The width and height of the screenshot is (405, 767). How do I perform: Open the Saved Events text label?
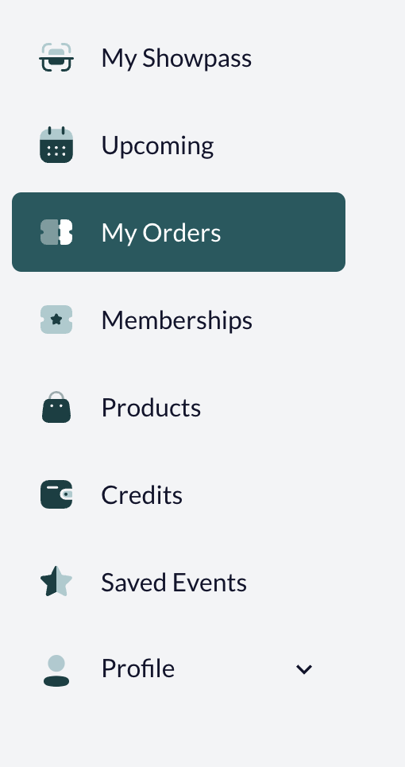(x=174, y=582)
